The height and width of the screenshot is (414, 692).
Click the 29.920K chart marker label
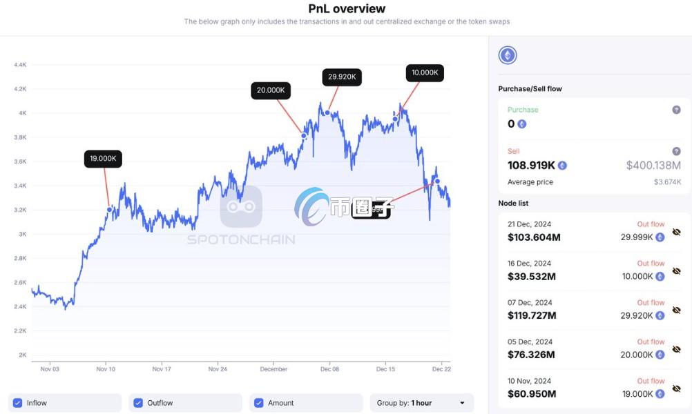pos(342,77)
